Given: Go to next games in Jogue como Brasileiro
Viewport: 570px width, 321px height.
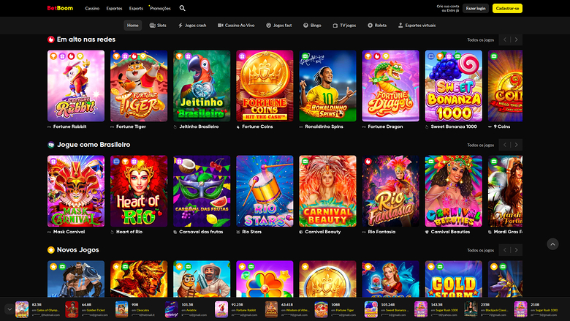Looking at the screenshot, I should click(x=517, y=145).
